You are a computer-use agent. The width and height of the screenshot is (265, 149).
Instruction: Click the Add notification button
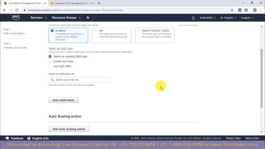point(63,100)
